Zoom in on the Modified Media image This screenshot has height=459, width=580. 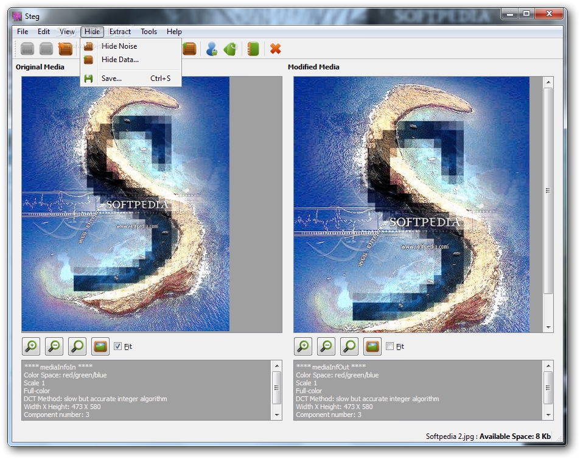point(303,346)
